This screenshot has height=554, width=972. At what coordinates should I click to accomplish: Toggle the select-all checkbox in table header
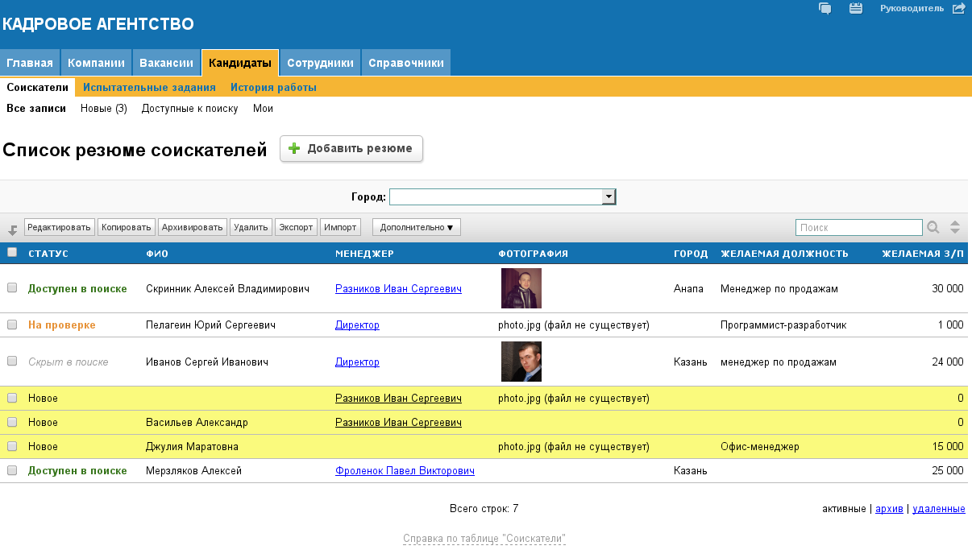[x=12, y=252]
